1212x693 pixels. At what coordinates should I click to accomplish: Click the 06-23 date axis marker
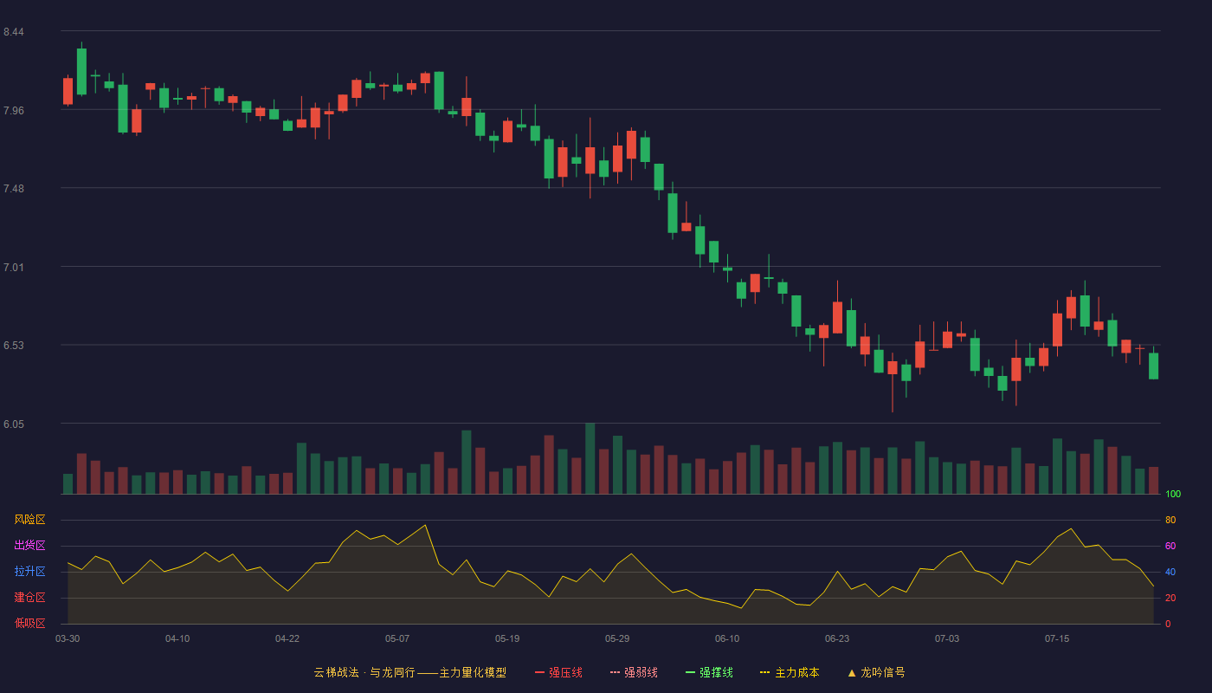(x=837, y=638)
